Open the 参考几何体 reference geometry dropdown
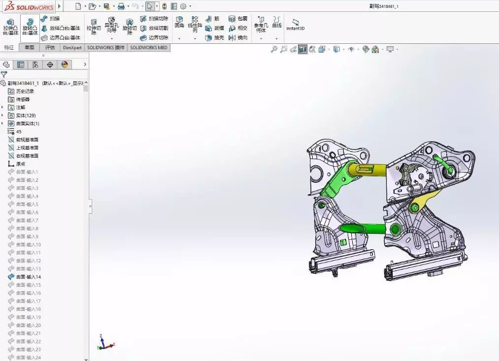Image resolution: width=499 pixels, height=361 pixels. pos(261,27)
